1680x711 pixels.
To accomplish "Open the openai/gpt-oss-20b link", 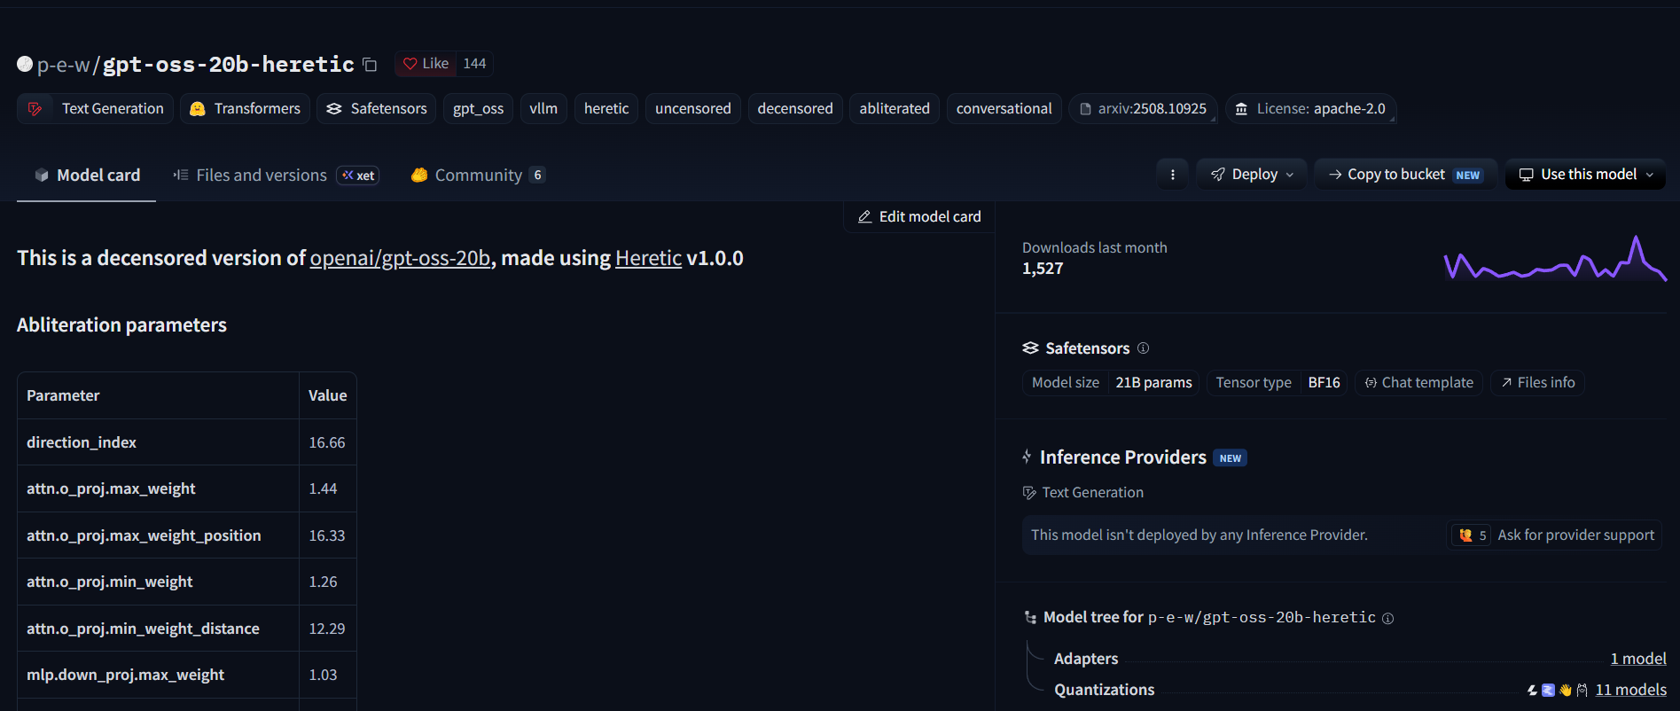I will [400, 258].
